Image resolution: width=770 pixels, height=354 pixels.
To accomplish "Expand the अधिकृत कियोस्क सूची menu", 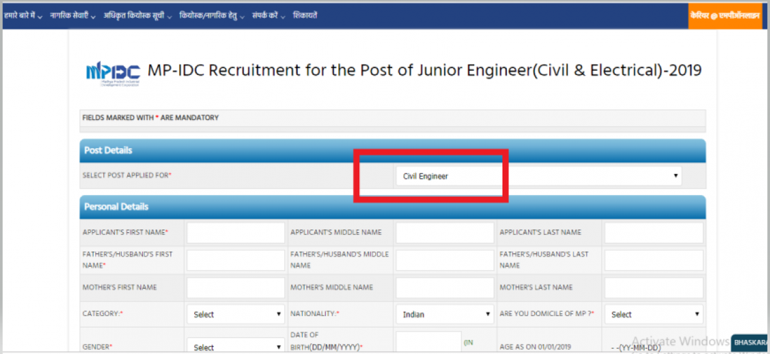I will click(x=137, y=15).
